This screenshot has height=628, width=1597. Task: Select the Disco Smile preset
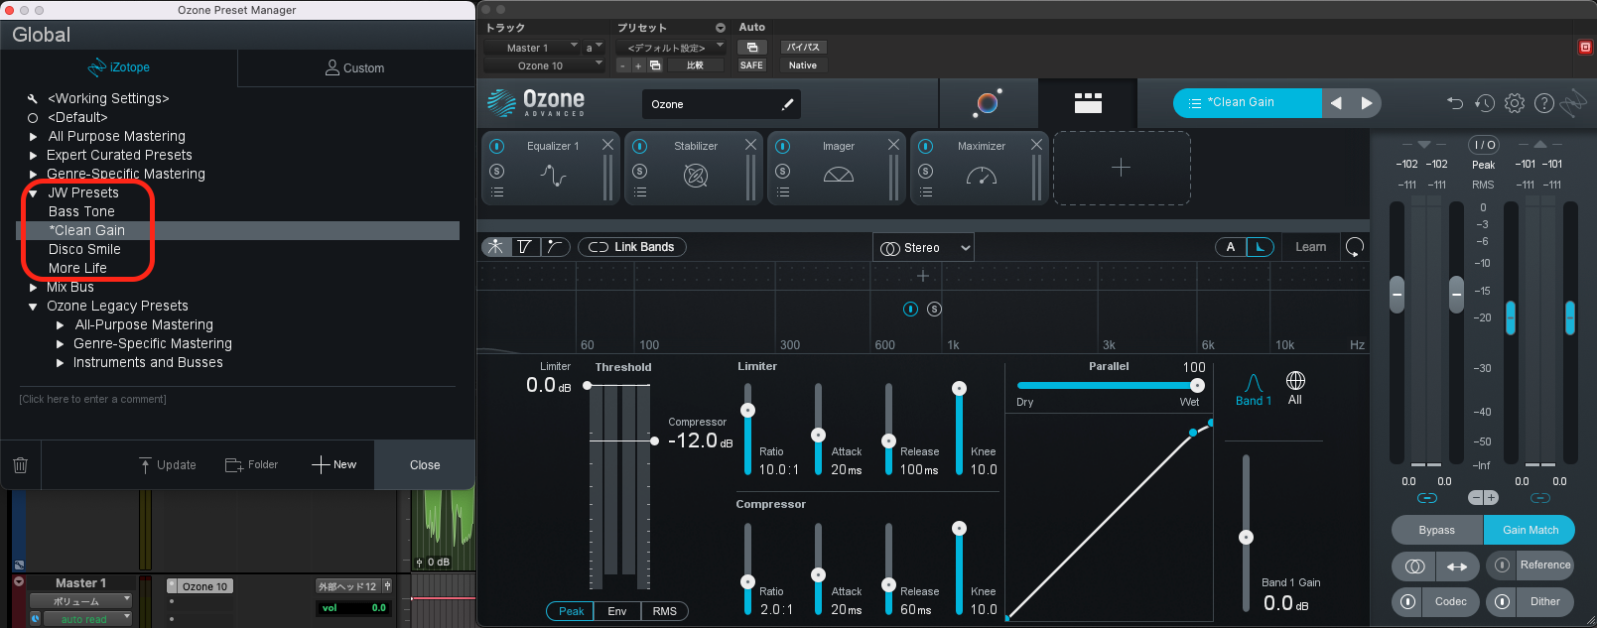pyautogui.click(x=84, y=249)
